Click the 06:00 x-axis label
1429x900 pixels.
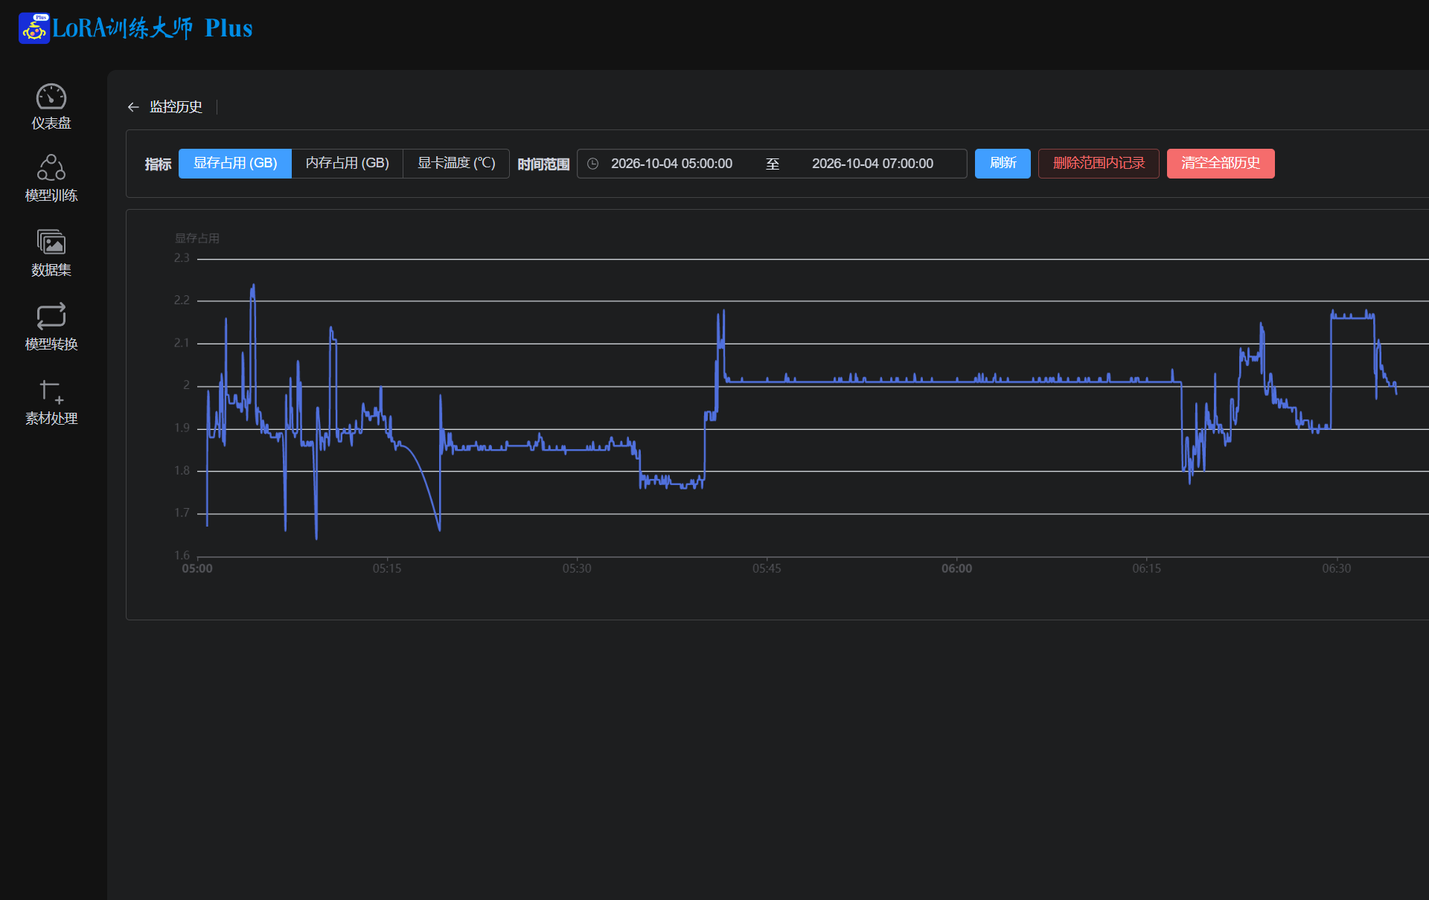click(956, 569)
